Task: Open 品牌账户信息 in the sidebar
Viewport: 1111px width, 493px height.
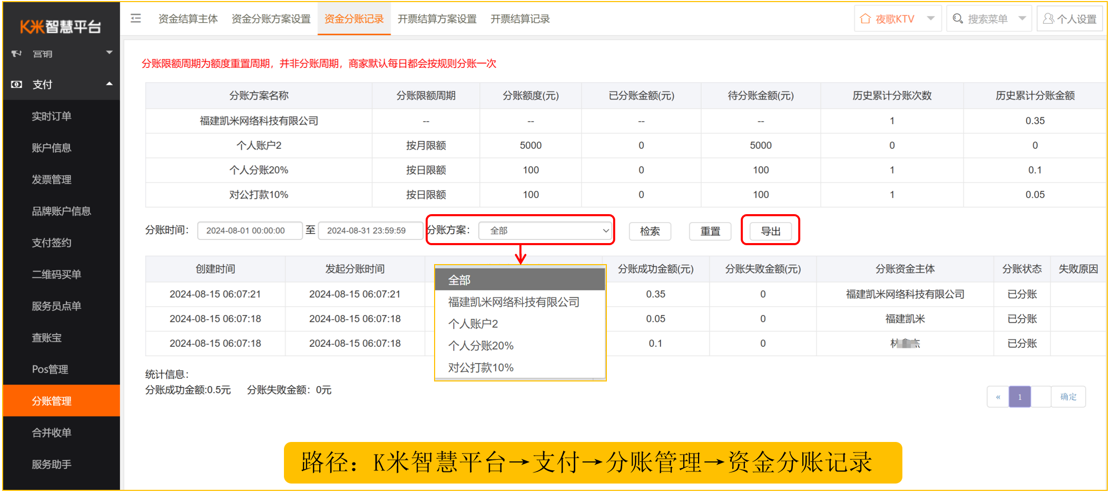Action: coord(62,211)
